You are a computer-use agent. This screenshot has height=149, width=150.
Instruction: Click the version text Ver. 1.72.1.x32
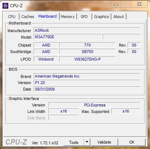[45, 143]
